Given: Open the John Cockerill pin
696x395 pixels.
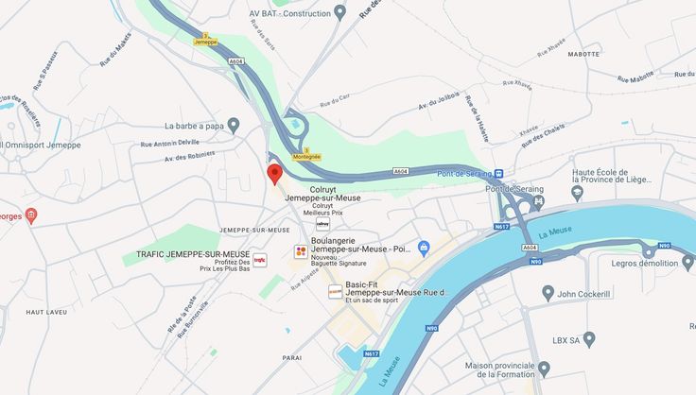Looking at the screenshot, I should [x=548, y=294].
